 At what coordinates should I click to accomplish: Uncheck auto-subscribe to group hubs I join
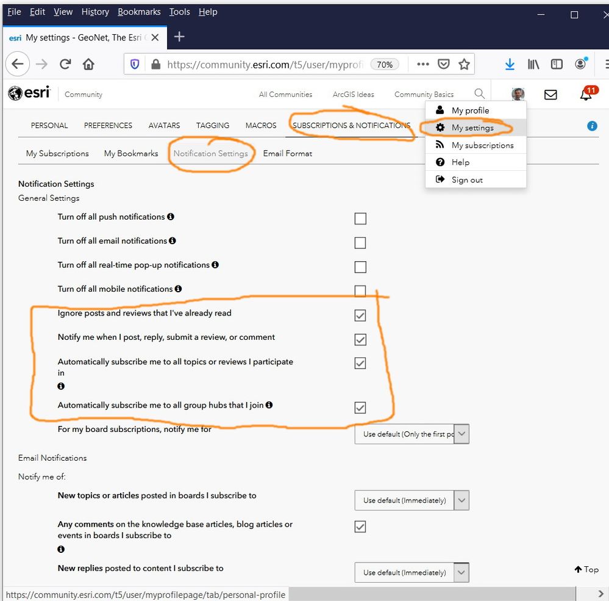point(360,408)
